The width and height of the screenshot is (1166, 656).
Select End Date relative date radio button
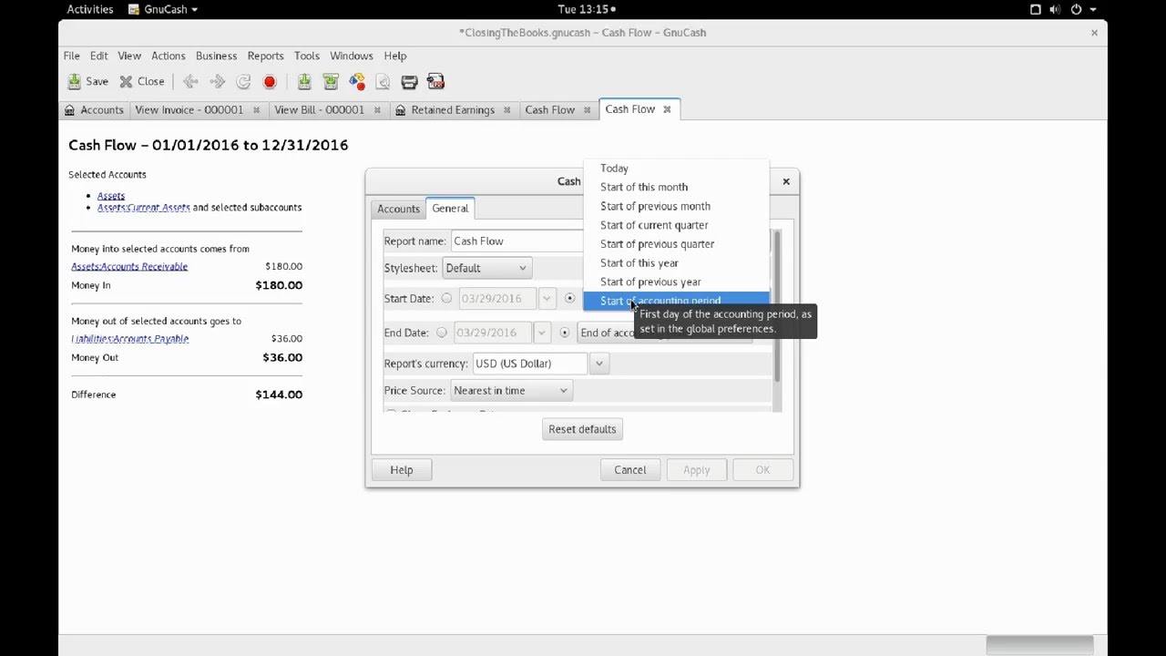(565, 333)
